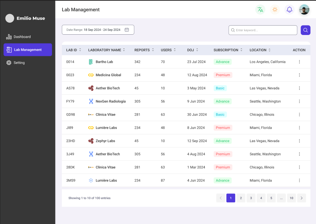Click three-dot menu for Zephyr Labs row
This screenshot has height=224, width=316.
point(299,141)
